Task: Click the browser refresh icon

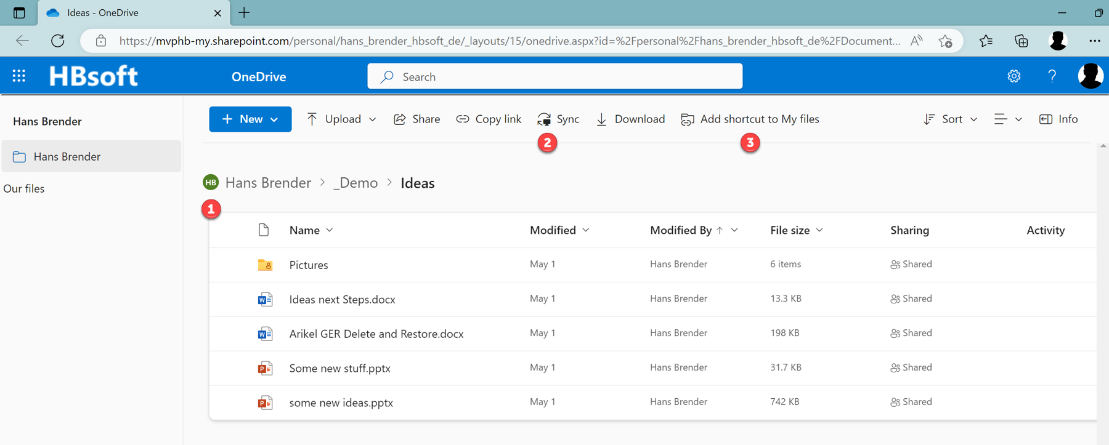Action: 58,41
